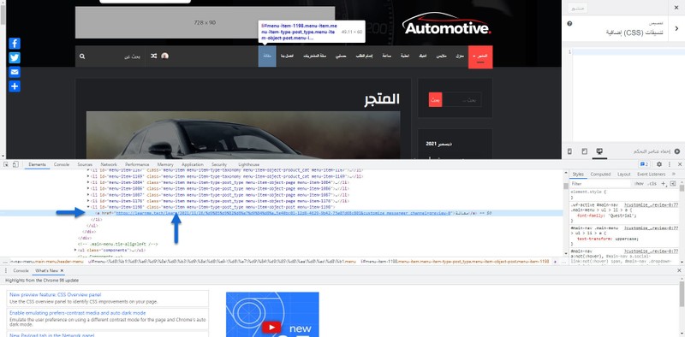Viewport: 685px width, 337px height.
Task: Switch customizer preview to tablet device icon
Action: 585,151
